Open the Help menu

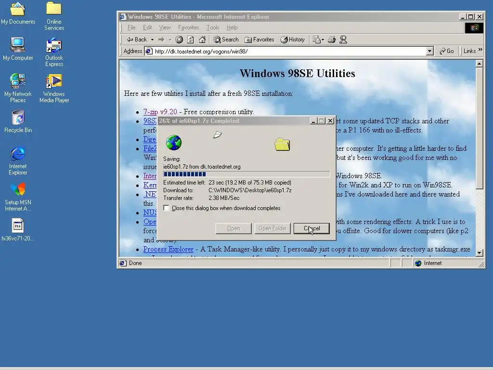pyautogui.click(x=232, y=27)
